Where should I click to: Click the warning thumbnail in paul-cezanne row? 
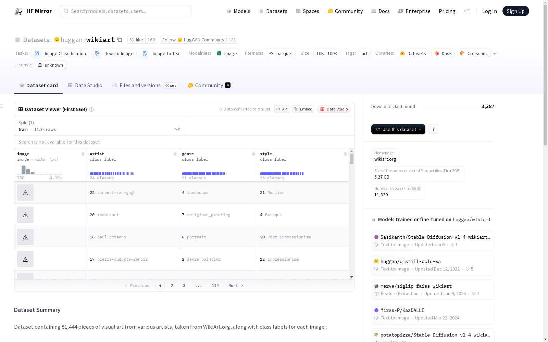coord(25,237)
